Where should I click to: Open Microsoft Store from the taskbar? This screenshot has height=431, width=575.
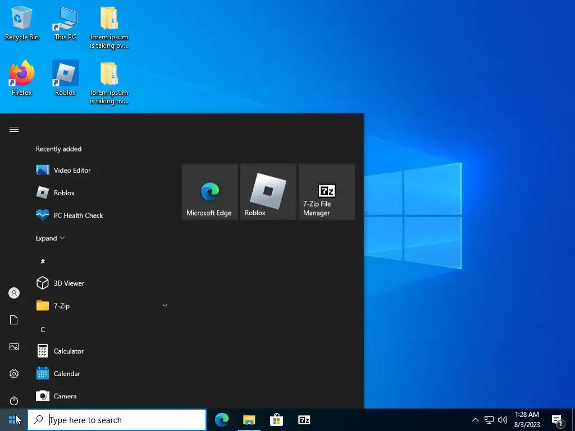[x=276, y=420]
